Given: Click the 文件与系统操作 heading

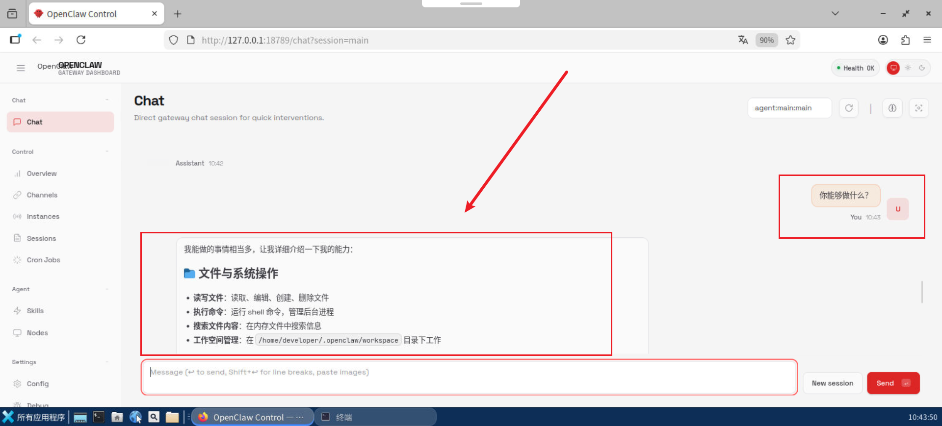Looking at the screenshot, I should tap(238, 274).
